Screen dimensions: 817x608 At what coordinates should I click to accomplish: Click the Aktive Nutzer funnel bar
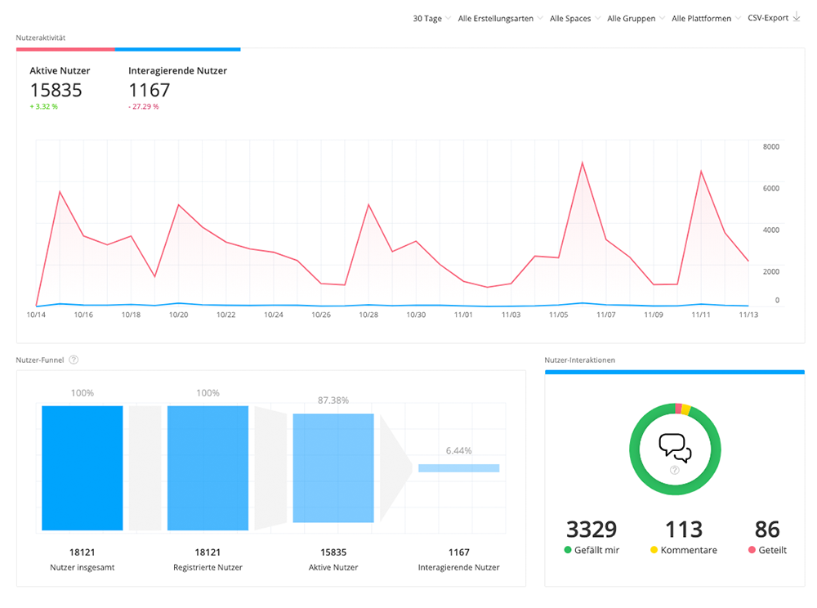[333, 468]
